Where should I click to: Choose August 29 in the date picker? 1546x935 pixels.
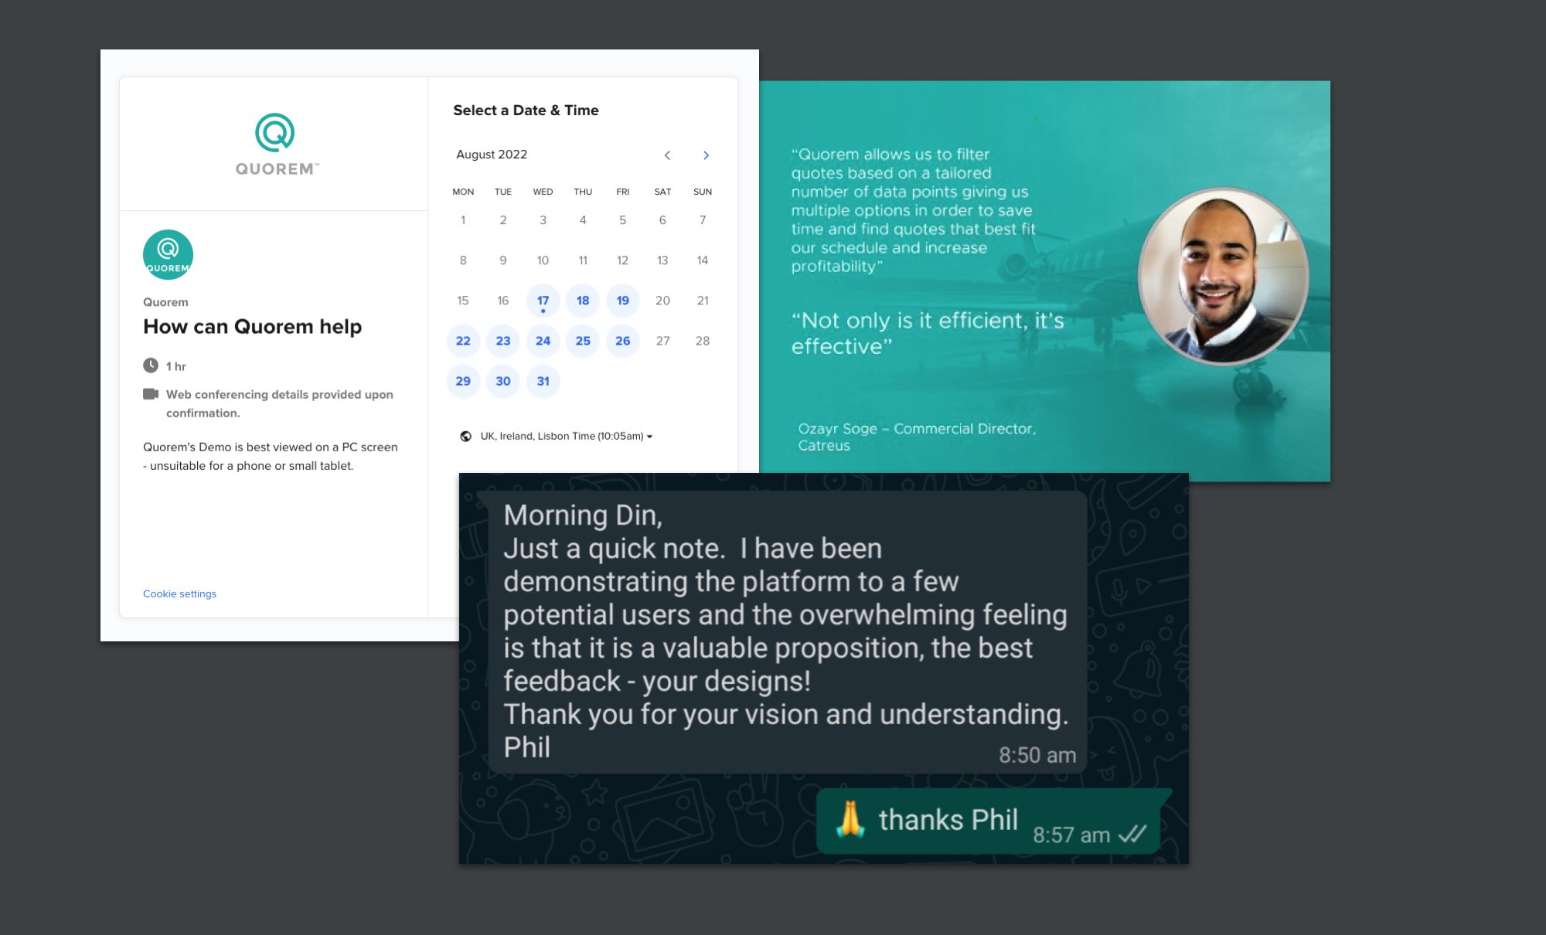coord(463,381)
